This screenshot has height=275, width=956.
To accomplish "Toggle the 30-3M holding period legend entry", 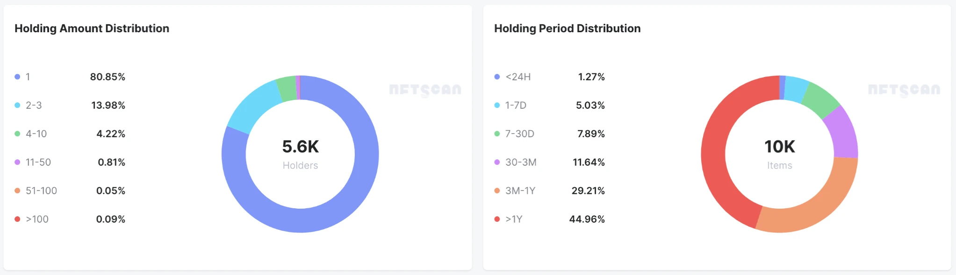I will [521, 162].
